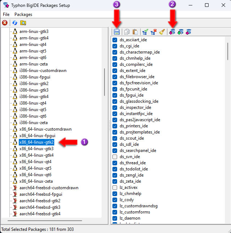Click the check all packages icon
Viewport: 231px width, 233px height.
145,32
